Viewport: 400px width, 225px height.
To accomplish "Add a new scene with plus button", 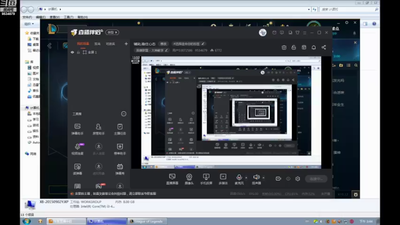I will pos(126,44).
